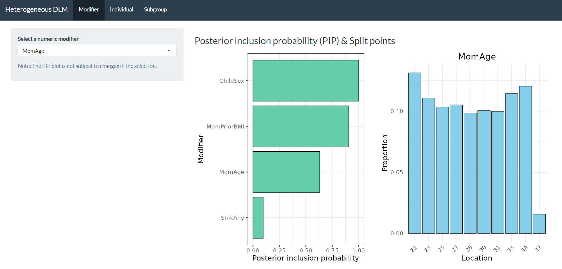Click the split point bar at location 28
The width and height of the screenshot is (562, 269).
[x=470, y=173]
